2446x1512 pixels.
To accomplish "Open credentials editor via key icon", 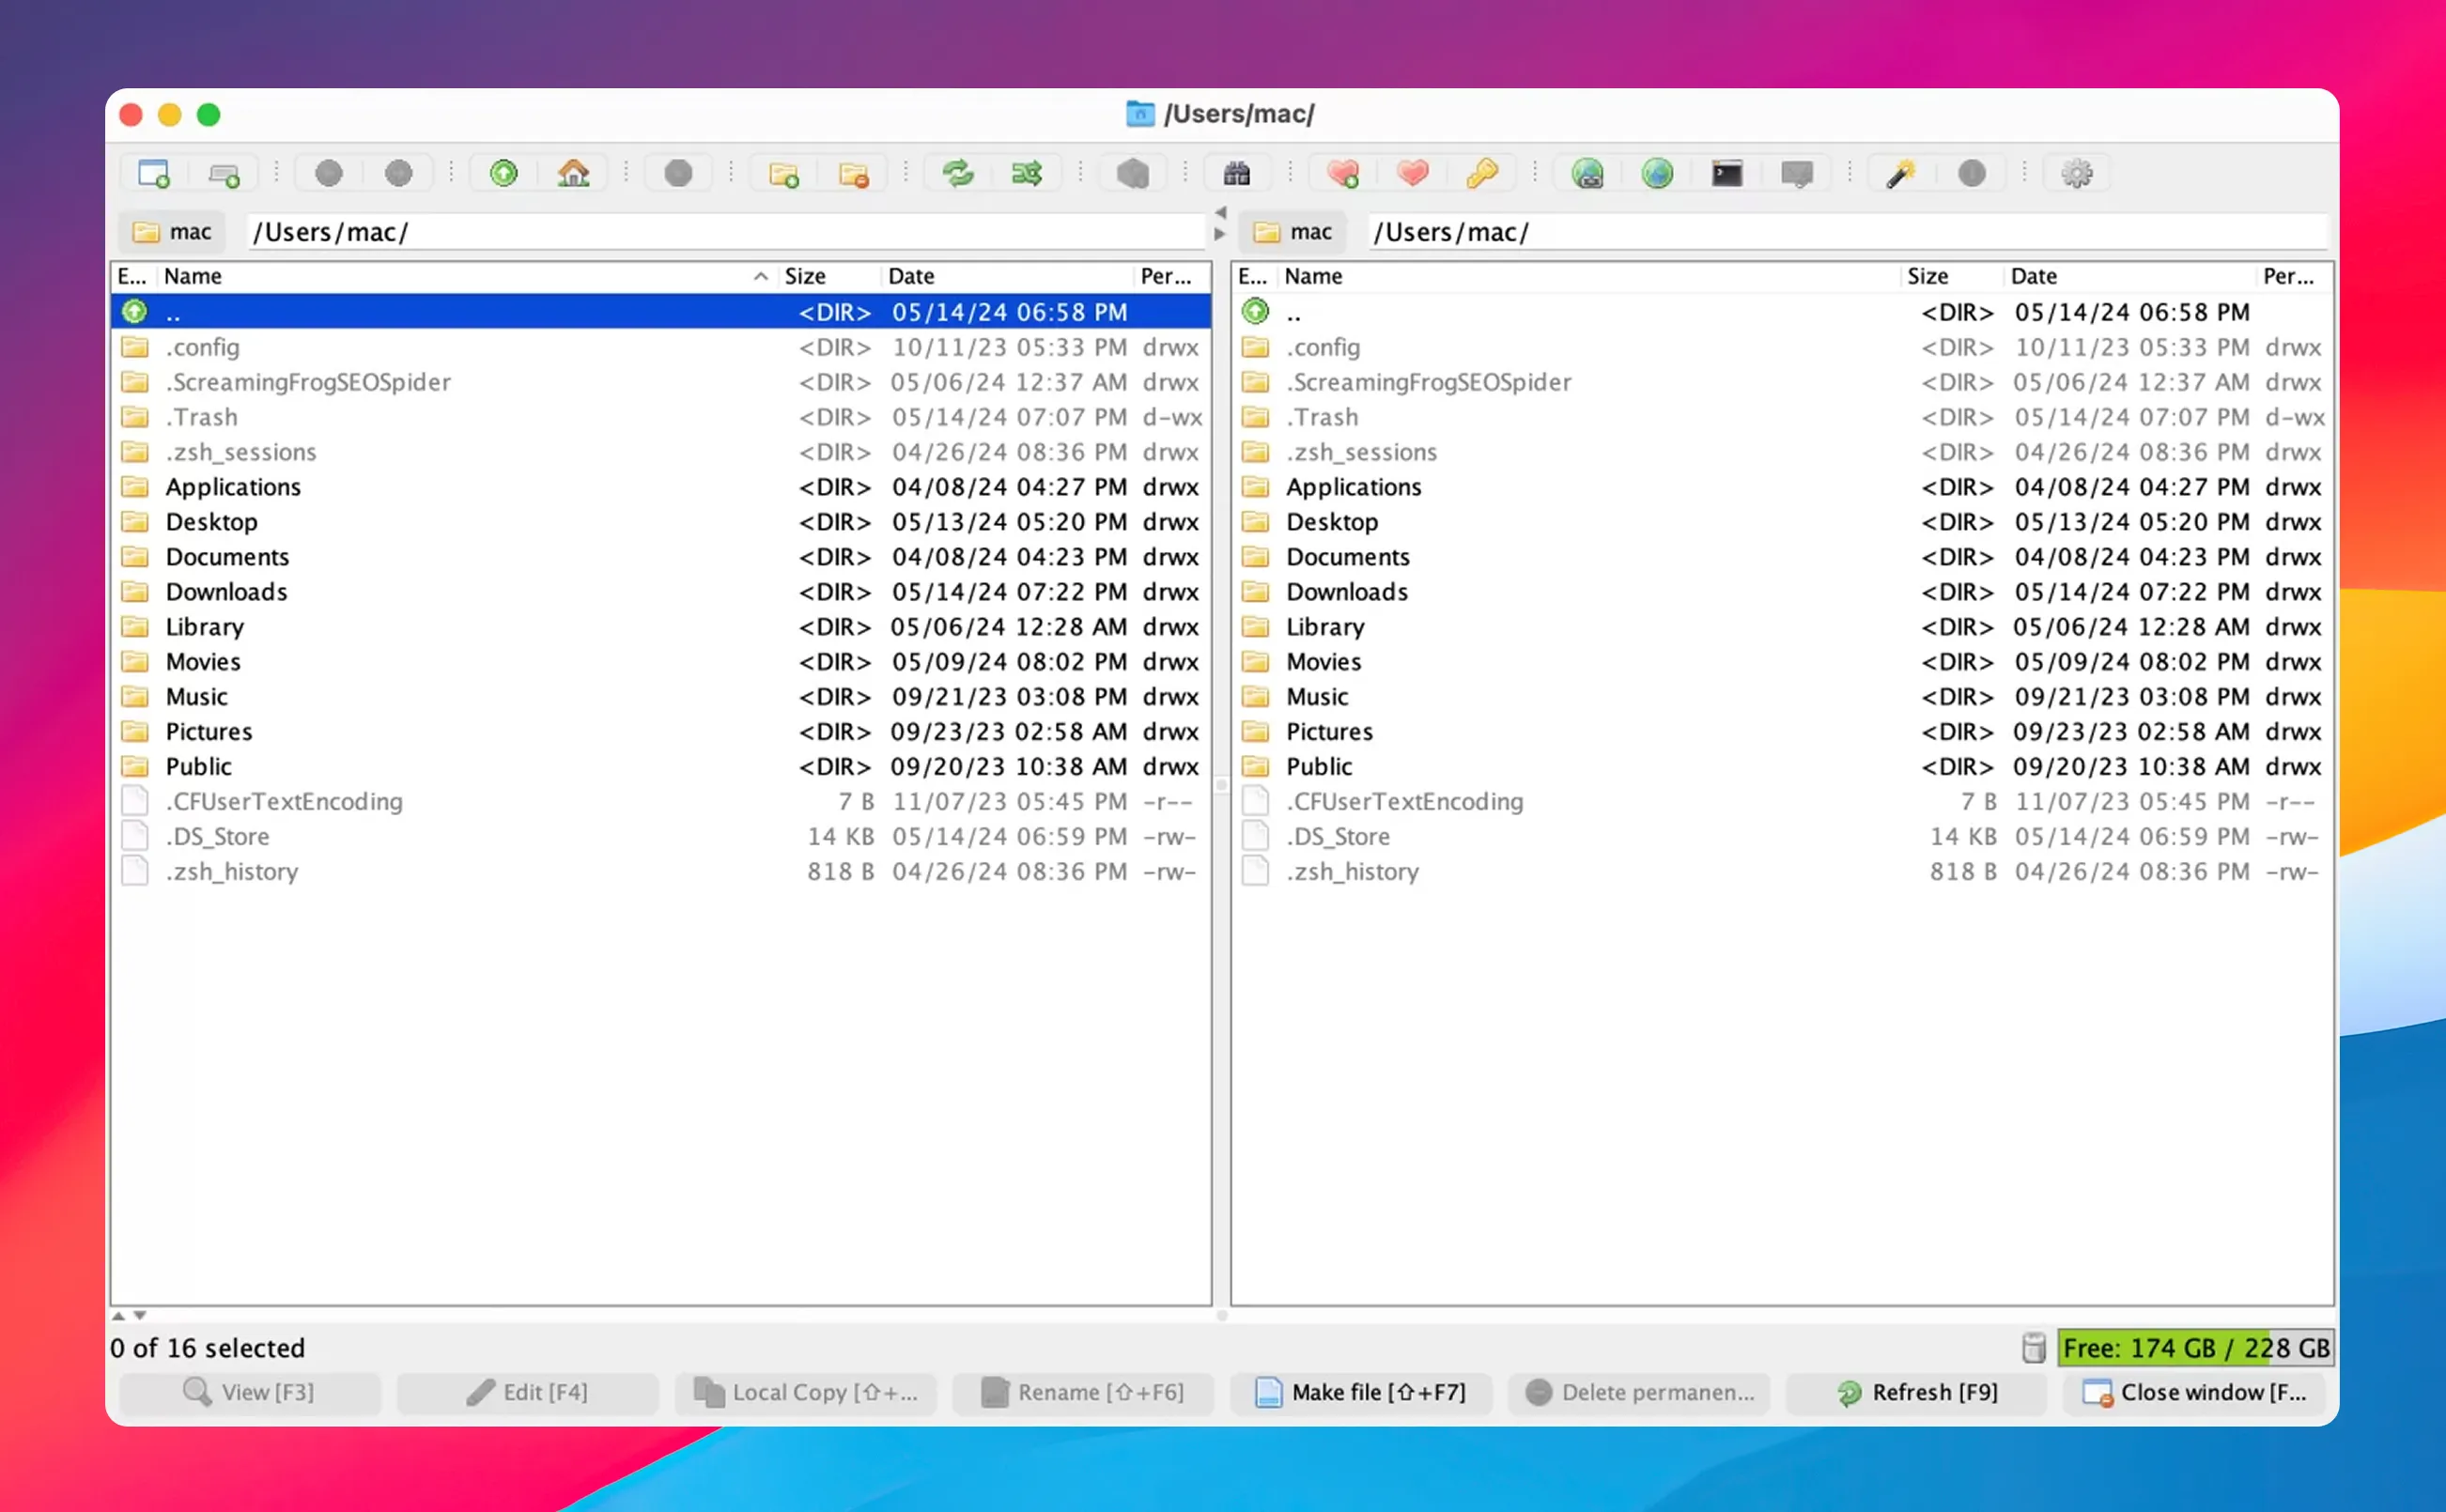I will (x=1483, y=174).
